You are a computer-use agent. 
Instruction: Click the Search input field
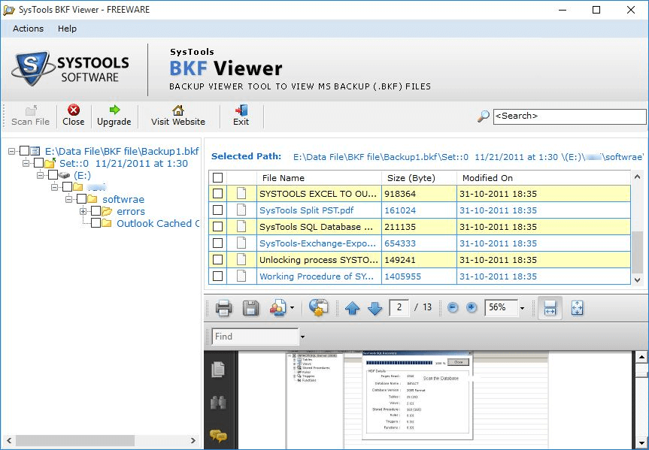point(569,116)
